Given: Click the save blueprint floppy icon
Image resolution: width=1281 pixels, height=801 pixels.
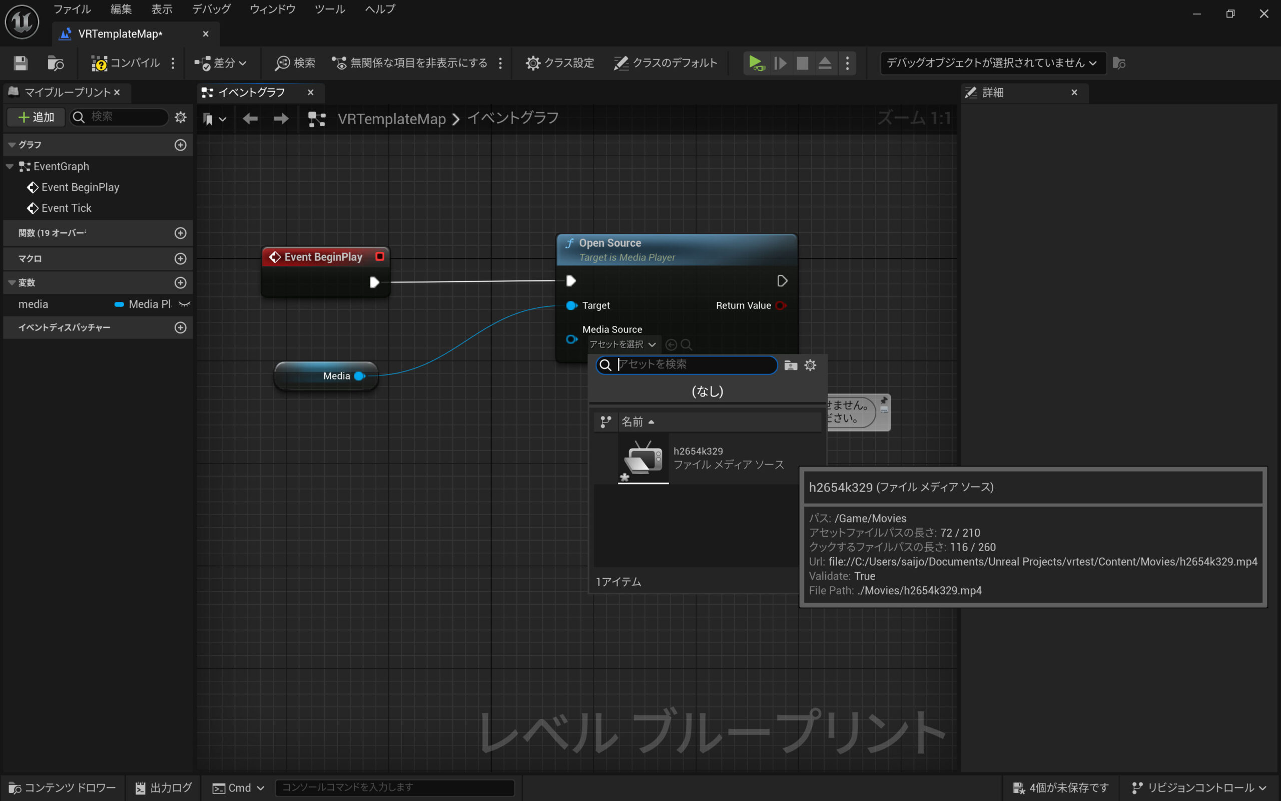Looking at the screenshot, I should coord(21,63).
